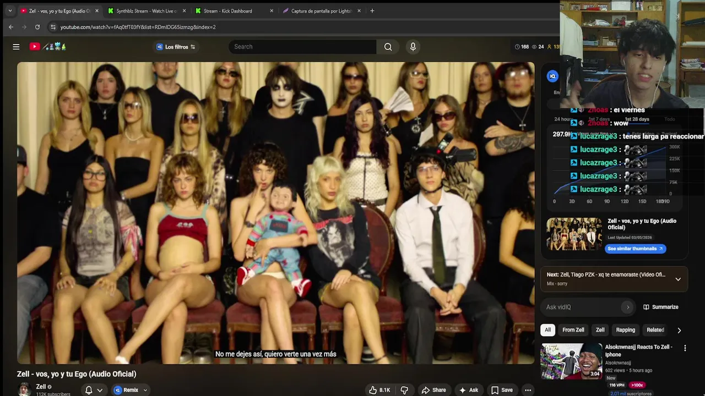Click the video title vos, yo y tu Ego
This screenshot has width=705, height=396.
point(77,374)
